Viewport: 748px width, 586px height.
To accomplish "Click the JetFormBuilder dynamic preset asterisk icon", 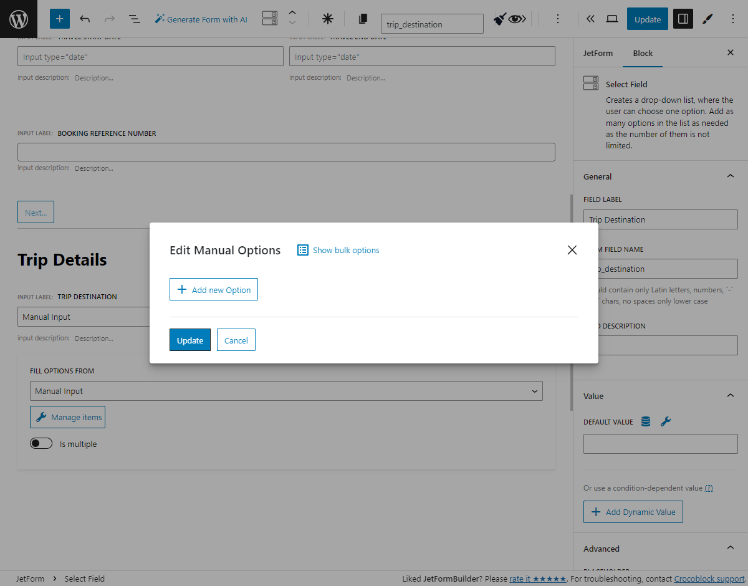I will (327, 19).
